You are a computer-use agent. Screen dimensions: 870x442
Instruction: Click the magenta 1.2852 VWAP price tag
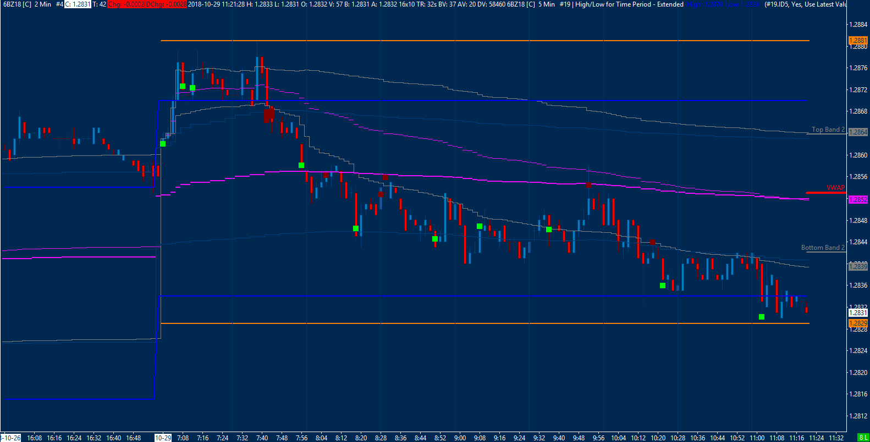click(858, 200)
